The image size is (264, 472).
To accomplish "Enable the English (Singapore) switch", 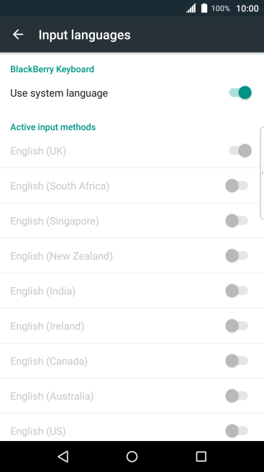I will click(x=237, y=221).
